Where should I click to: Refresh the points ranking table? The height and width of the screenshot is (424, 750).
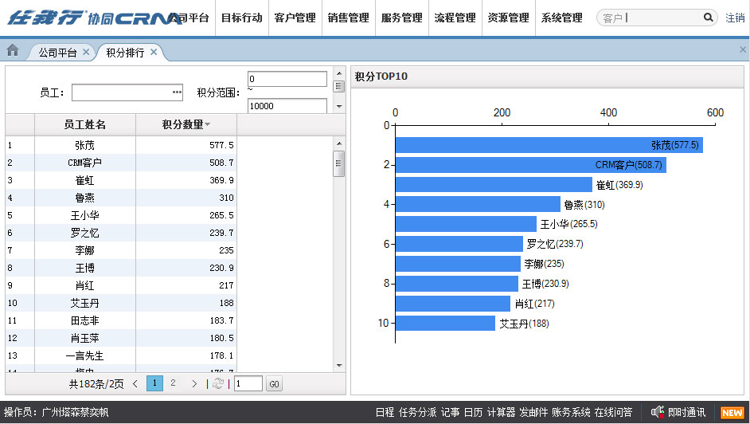(x=217, y=384)
